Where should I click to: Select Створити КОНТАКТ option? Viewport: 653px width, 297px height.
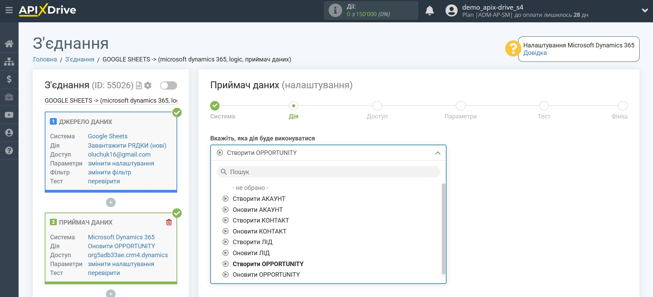tap(261, 220)
